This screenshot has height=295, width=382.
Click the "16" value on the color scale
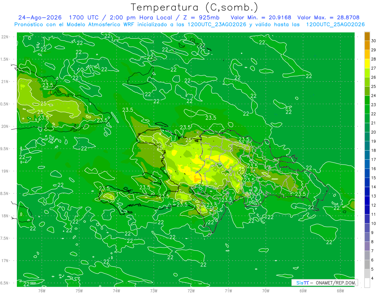[374, 169]
